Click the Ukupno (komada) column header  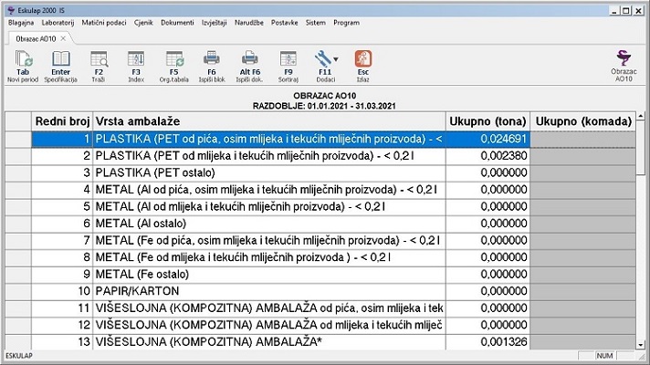click(x=583, y=121)
